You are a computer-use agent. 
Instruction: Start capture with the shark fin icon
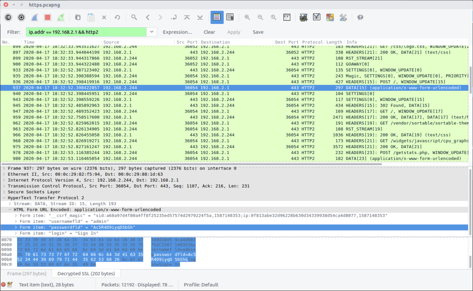[x=34, y=18]
